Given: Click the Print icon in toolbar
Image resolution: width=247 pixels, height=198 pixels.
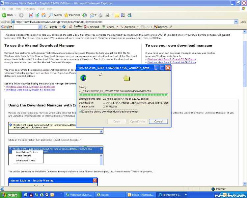Looking at the screenshot, I should [x=101, y=15].
